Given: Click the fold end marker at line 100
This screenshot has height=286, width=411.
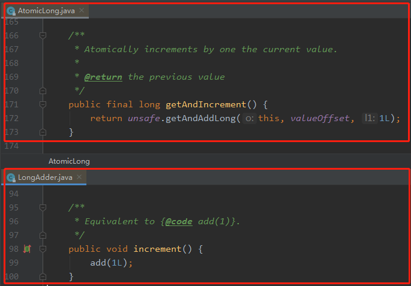Looking at the screenshot, I should pos(43,276).
